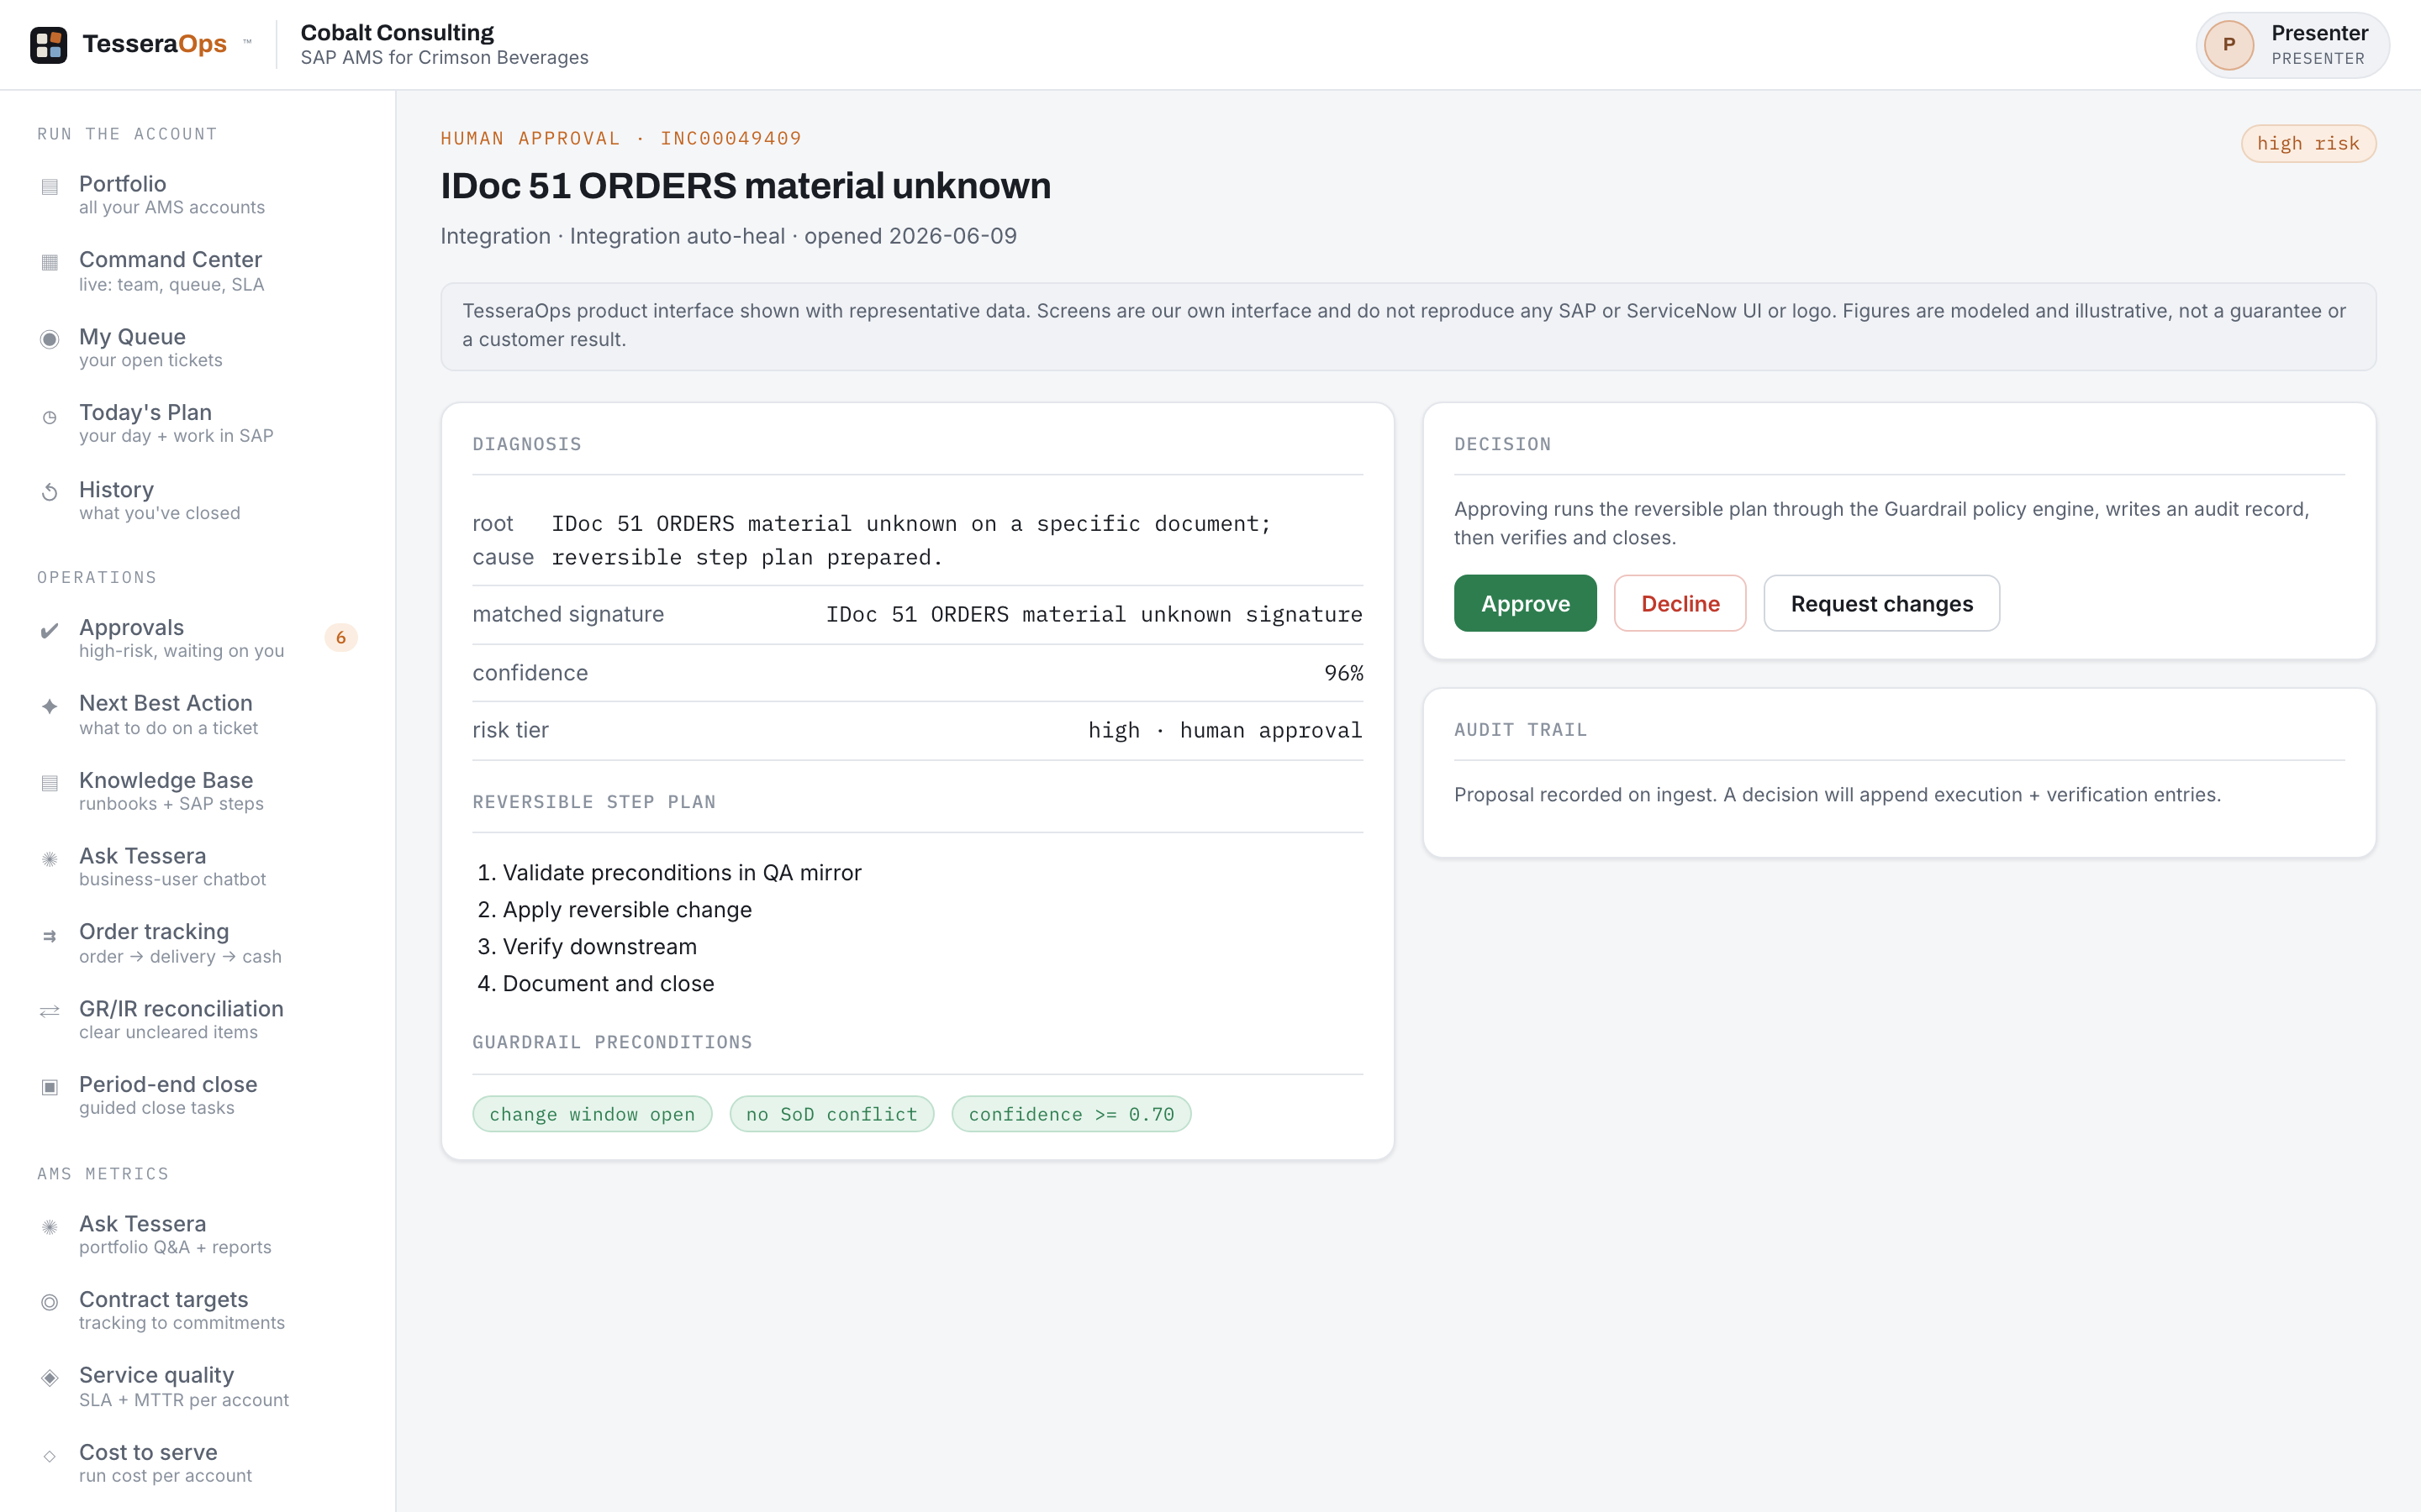Open Next Best Action
2421x1512 pixels.
click(x=197, y=714)
